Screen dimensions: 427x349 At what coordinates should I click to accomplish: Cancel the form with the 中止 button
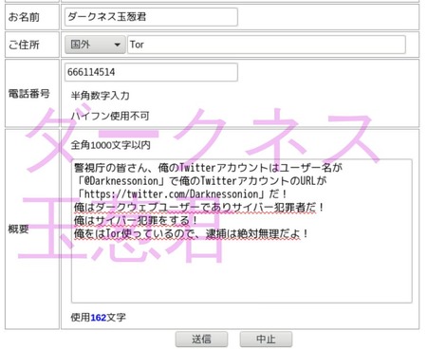266,340
